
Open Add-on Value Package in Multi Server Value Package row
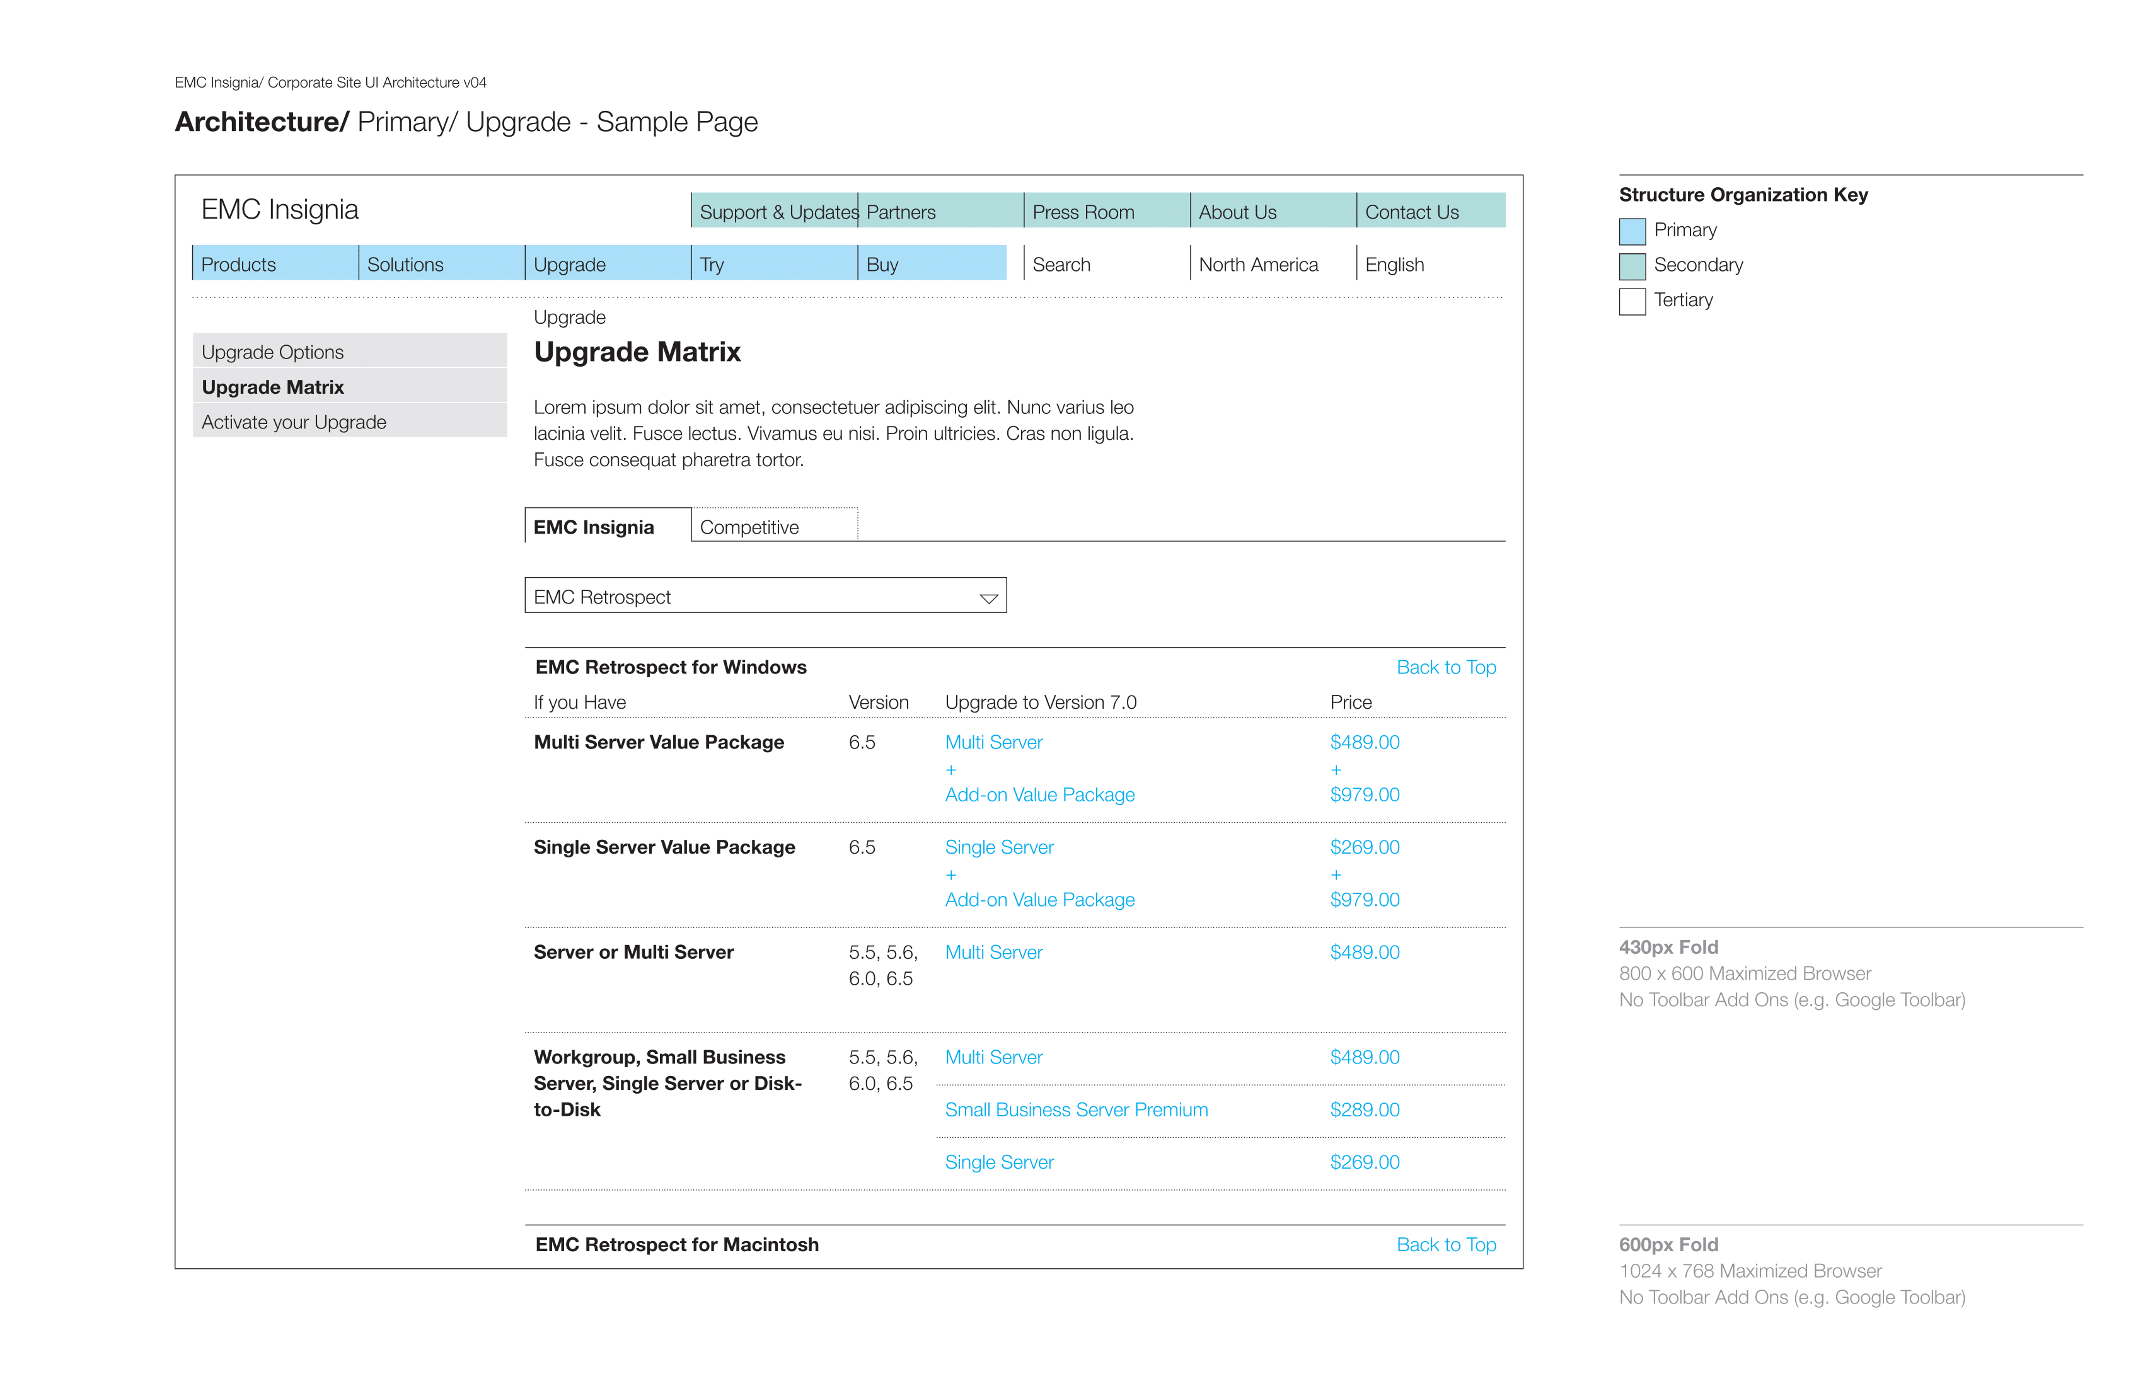click(x=1040, y=794)
